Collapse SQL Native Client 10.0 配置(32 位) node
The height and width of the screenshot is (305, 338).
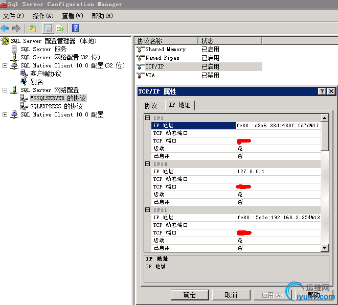(5, 65)
